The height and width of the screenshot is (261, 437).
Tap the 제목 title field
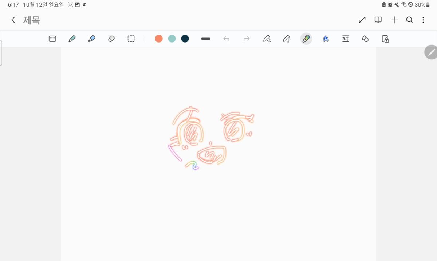(31, 20)
